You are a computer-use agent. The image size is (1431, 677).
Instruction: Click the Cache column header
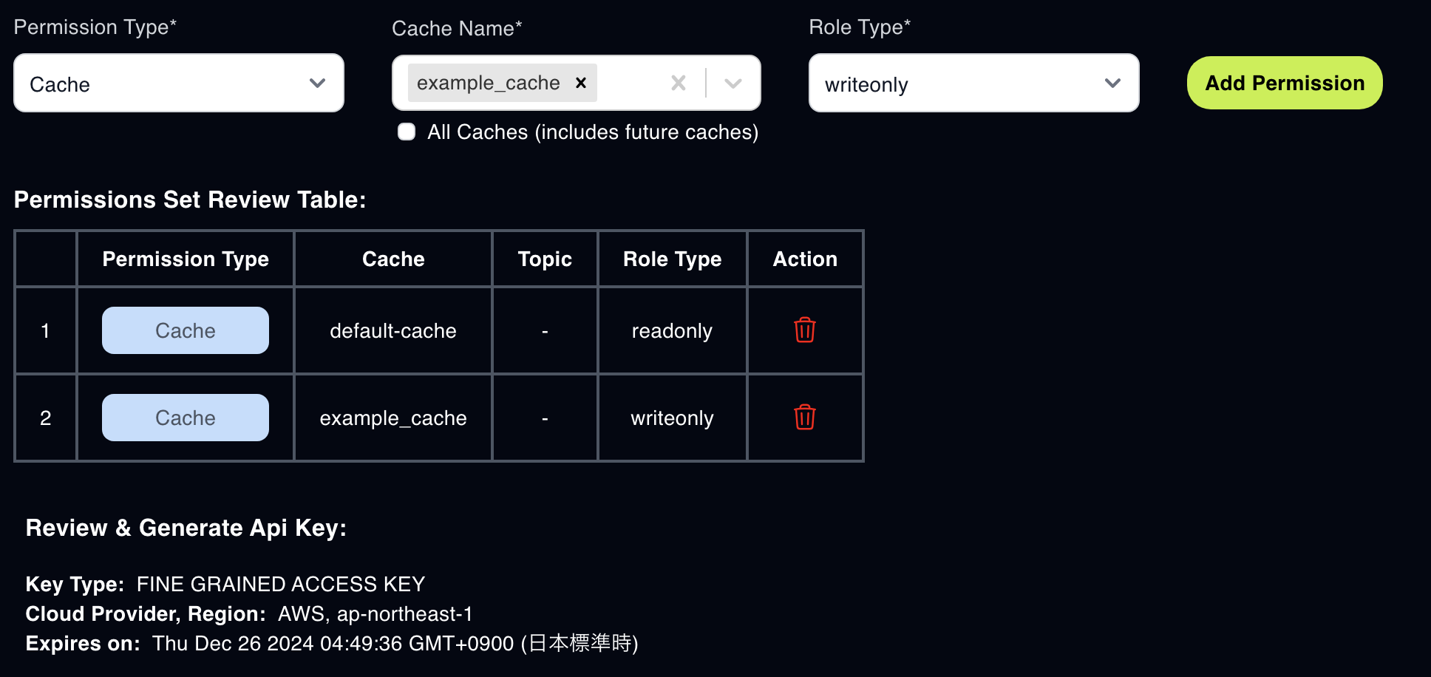pos(393,259)
